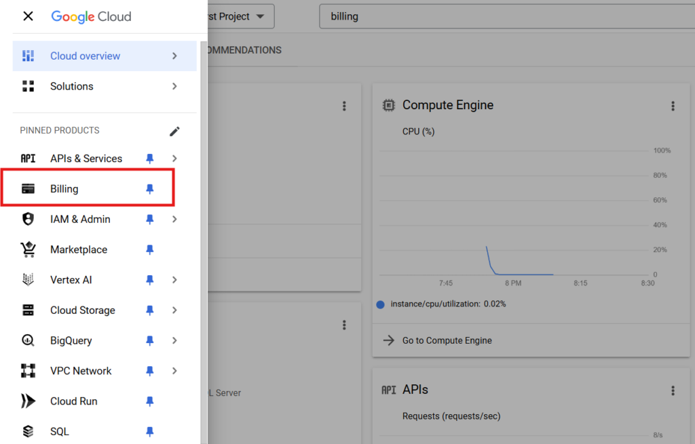Toggle the pin next to SQL

(x=150, y=432)
